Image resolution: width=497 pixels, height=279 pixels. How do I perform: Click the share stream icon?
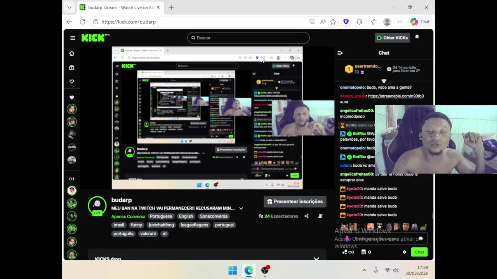tap(306, 216)
